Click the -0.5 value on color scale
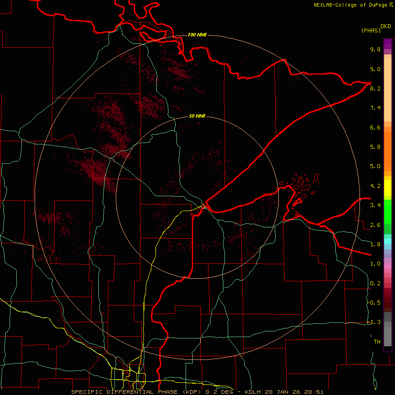Viewport: 395px width, 395px height. coord(374,303)
